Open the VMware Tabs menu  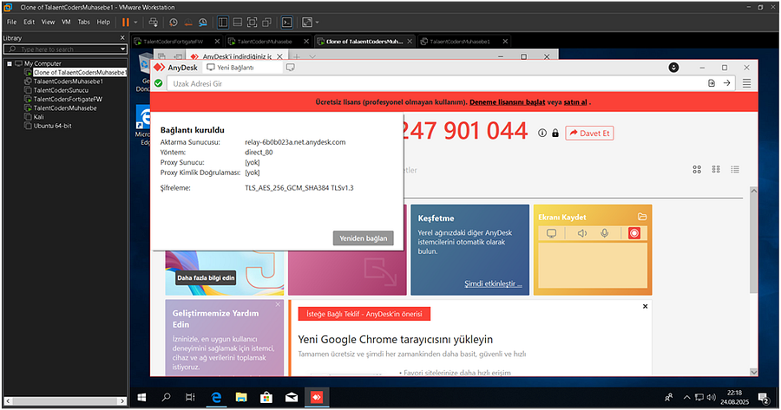(x=83, y=22)
